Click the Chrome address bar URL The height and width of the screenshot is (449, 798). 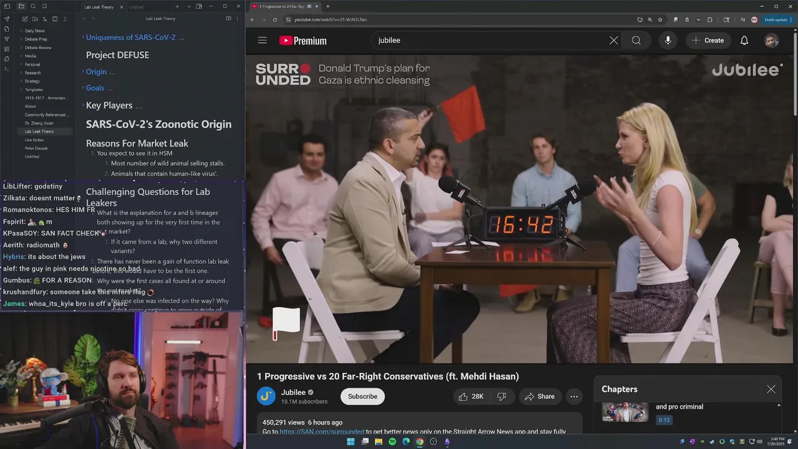point(330,19)
